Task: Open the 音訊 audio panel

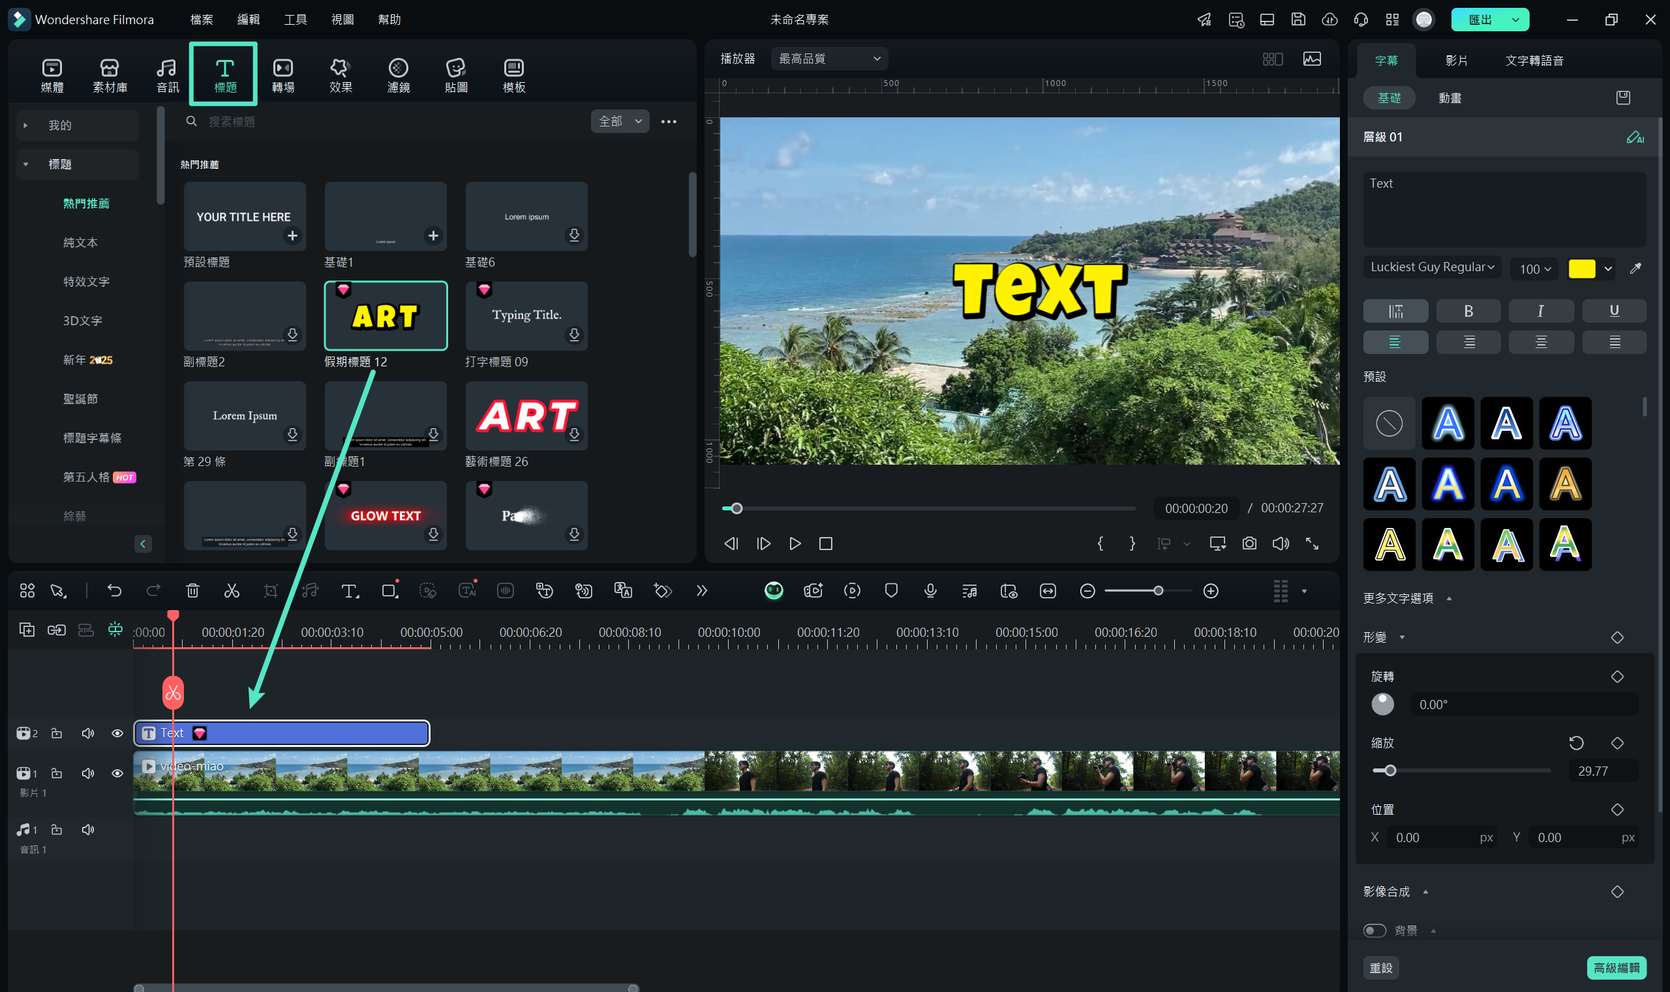Action: 167,75
